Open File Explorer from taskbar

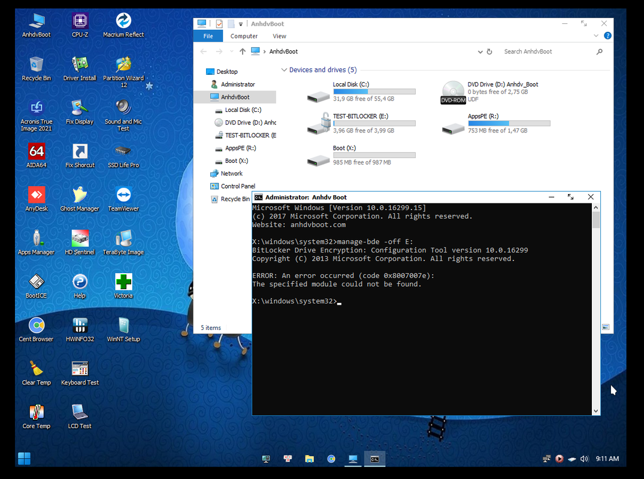[309, 459]
